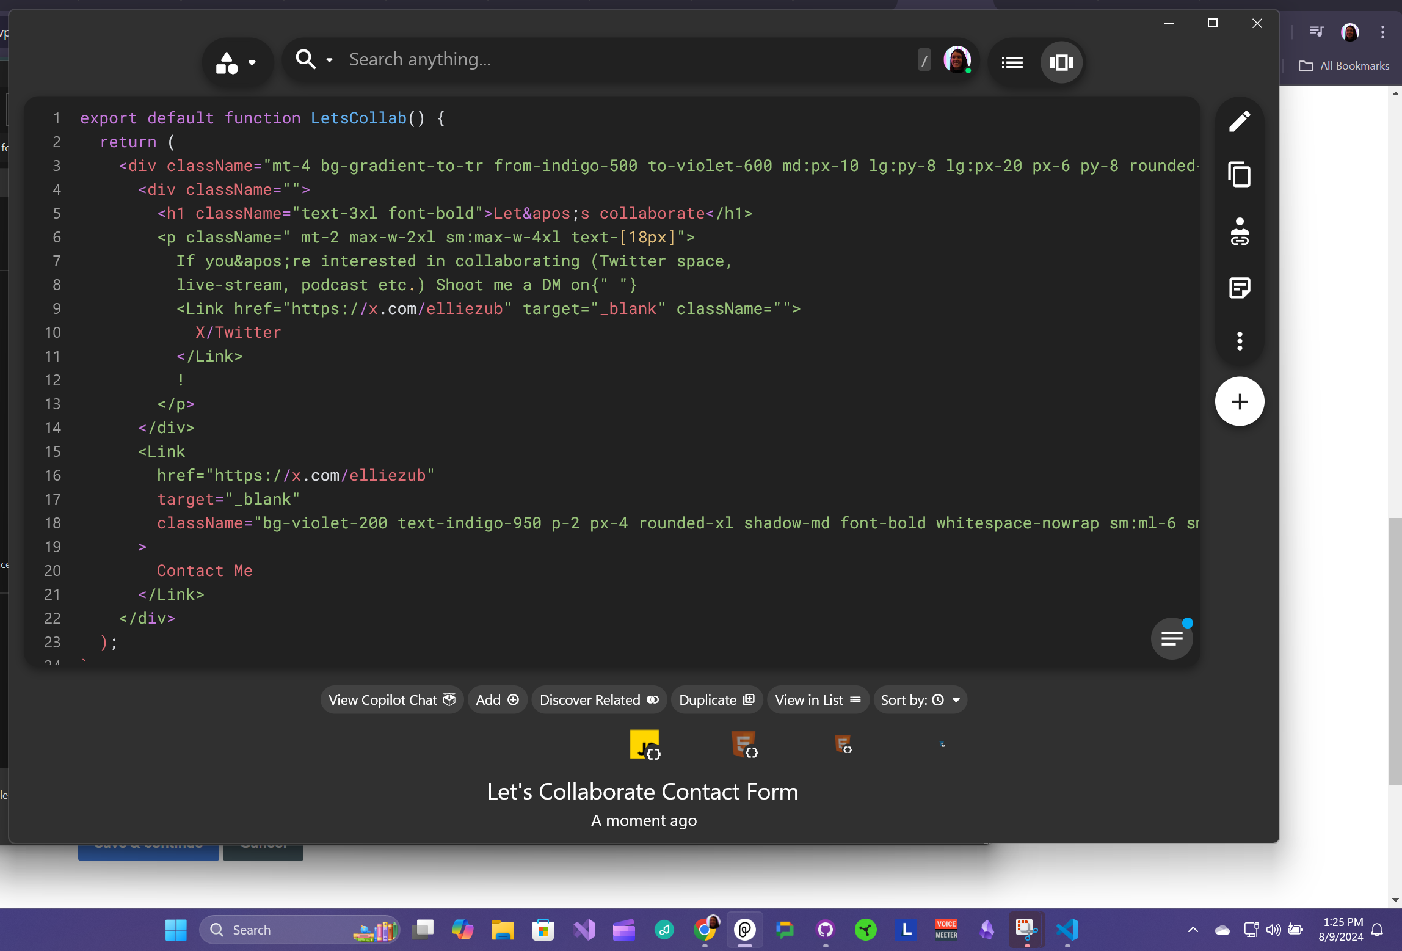Screen dimensions: 1402x951
Task: Click the pencil edit icon
Action: click(x=1239, y=122)
